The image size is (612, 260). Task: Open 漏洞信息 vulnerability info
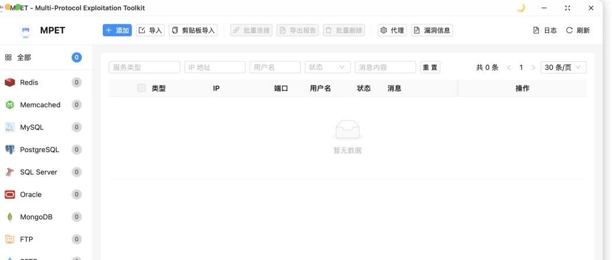[432, 30]
